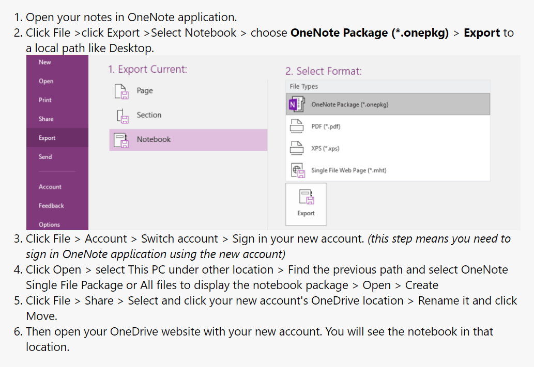Click step 6 'Then open your OneDrive' text

point(260,339)
